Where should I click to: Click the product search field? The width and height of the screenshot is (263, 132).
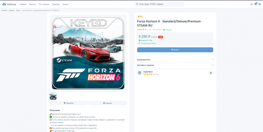[159, 4]
